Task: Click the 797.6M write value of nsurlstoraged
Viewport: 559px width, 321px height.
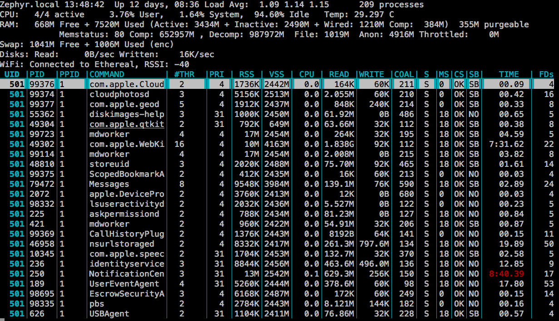Action: click(374, 244)
